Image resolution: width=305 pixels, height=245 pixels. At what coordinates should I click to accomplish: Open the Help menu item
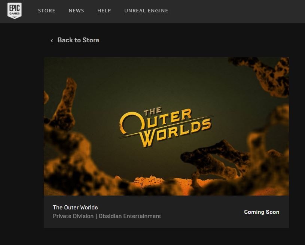[104, 11]
